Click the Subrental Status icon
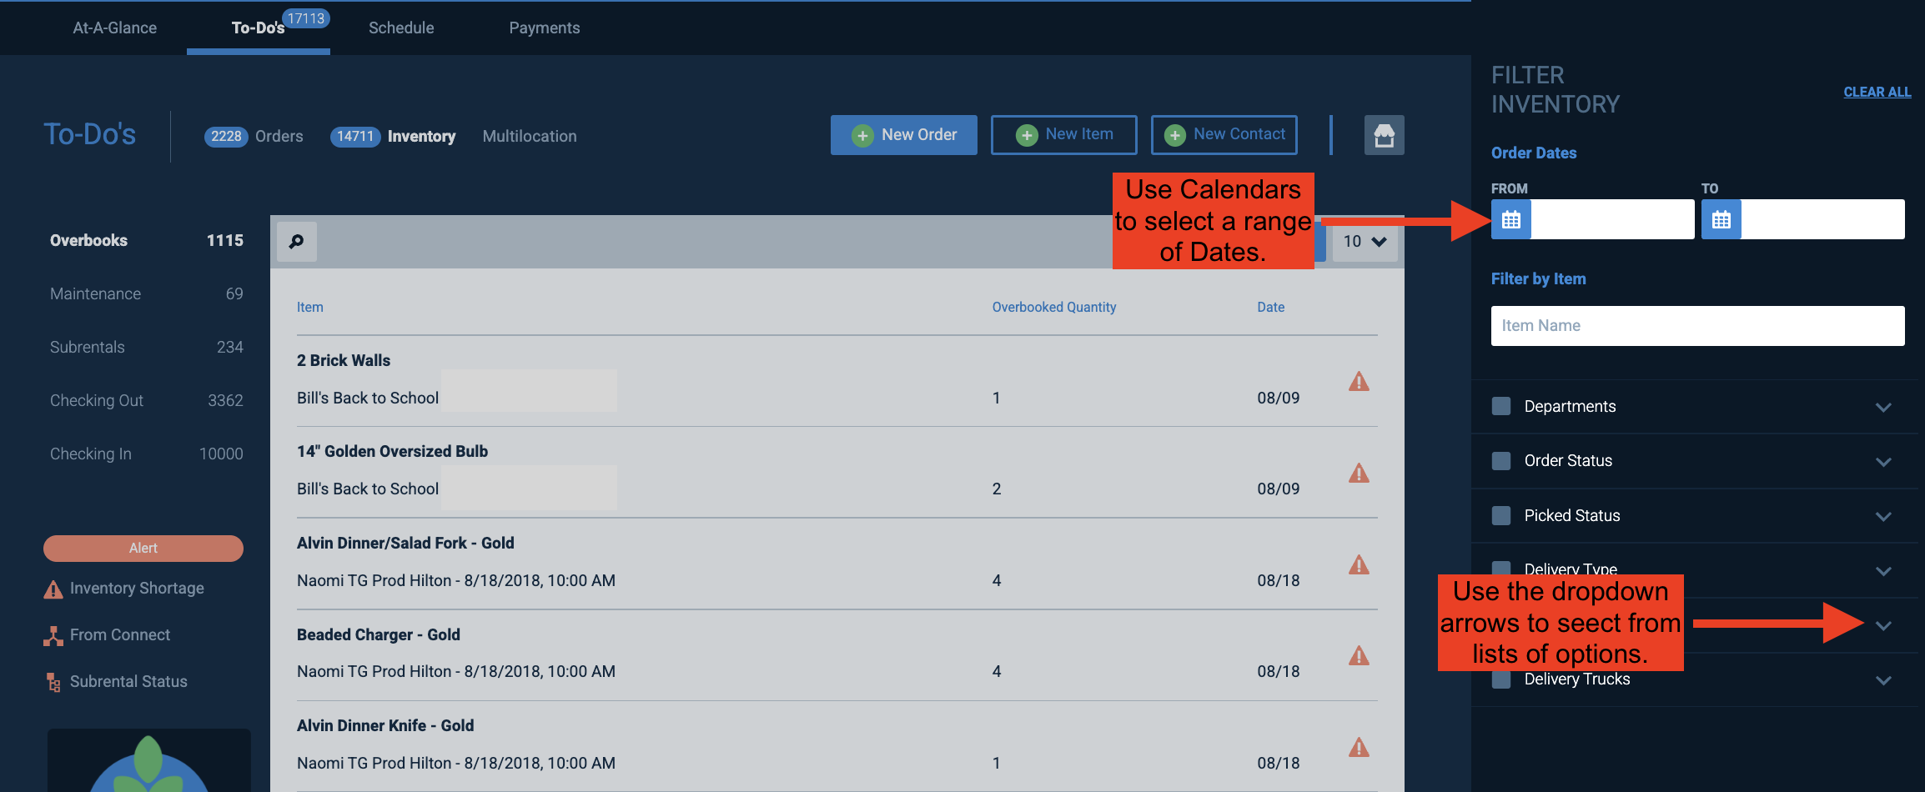This screenshot has width=1925, height=792. pyautogui.click(x=53, y=683)
